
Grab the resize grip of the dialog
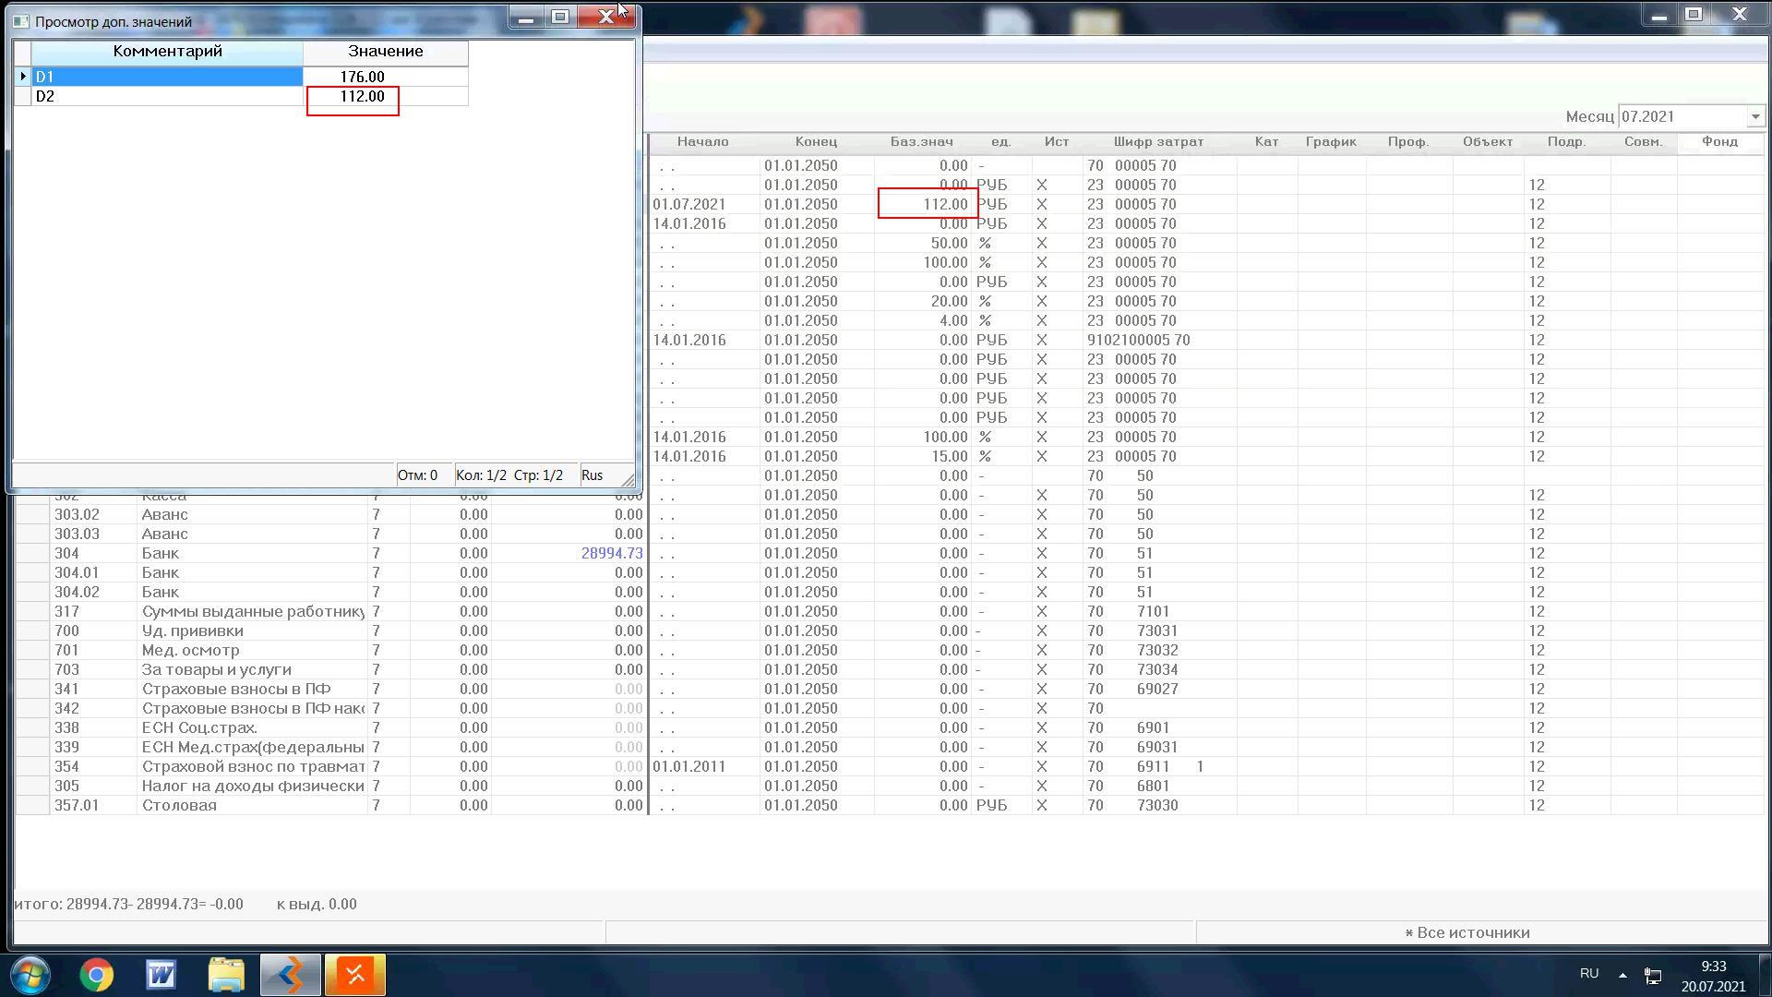click(x=628, y=479)
